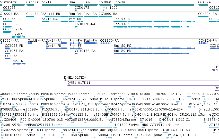Open EST EP11044.3prime
219x139 pixels.
pos(42,130)
